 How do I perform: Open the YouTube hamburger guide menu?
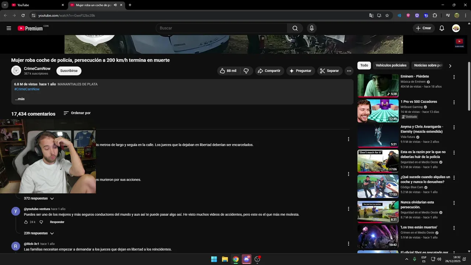[x=9, y=28]
